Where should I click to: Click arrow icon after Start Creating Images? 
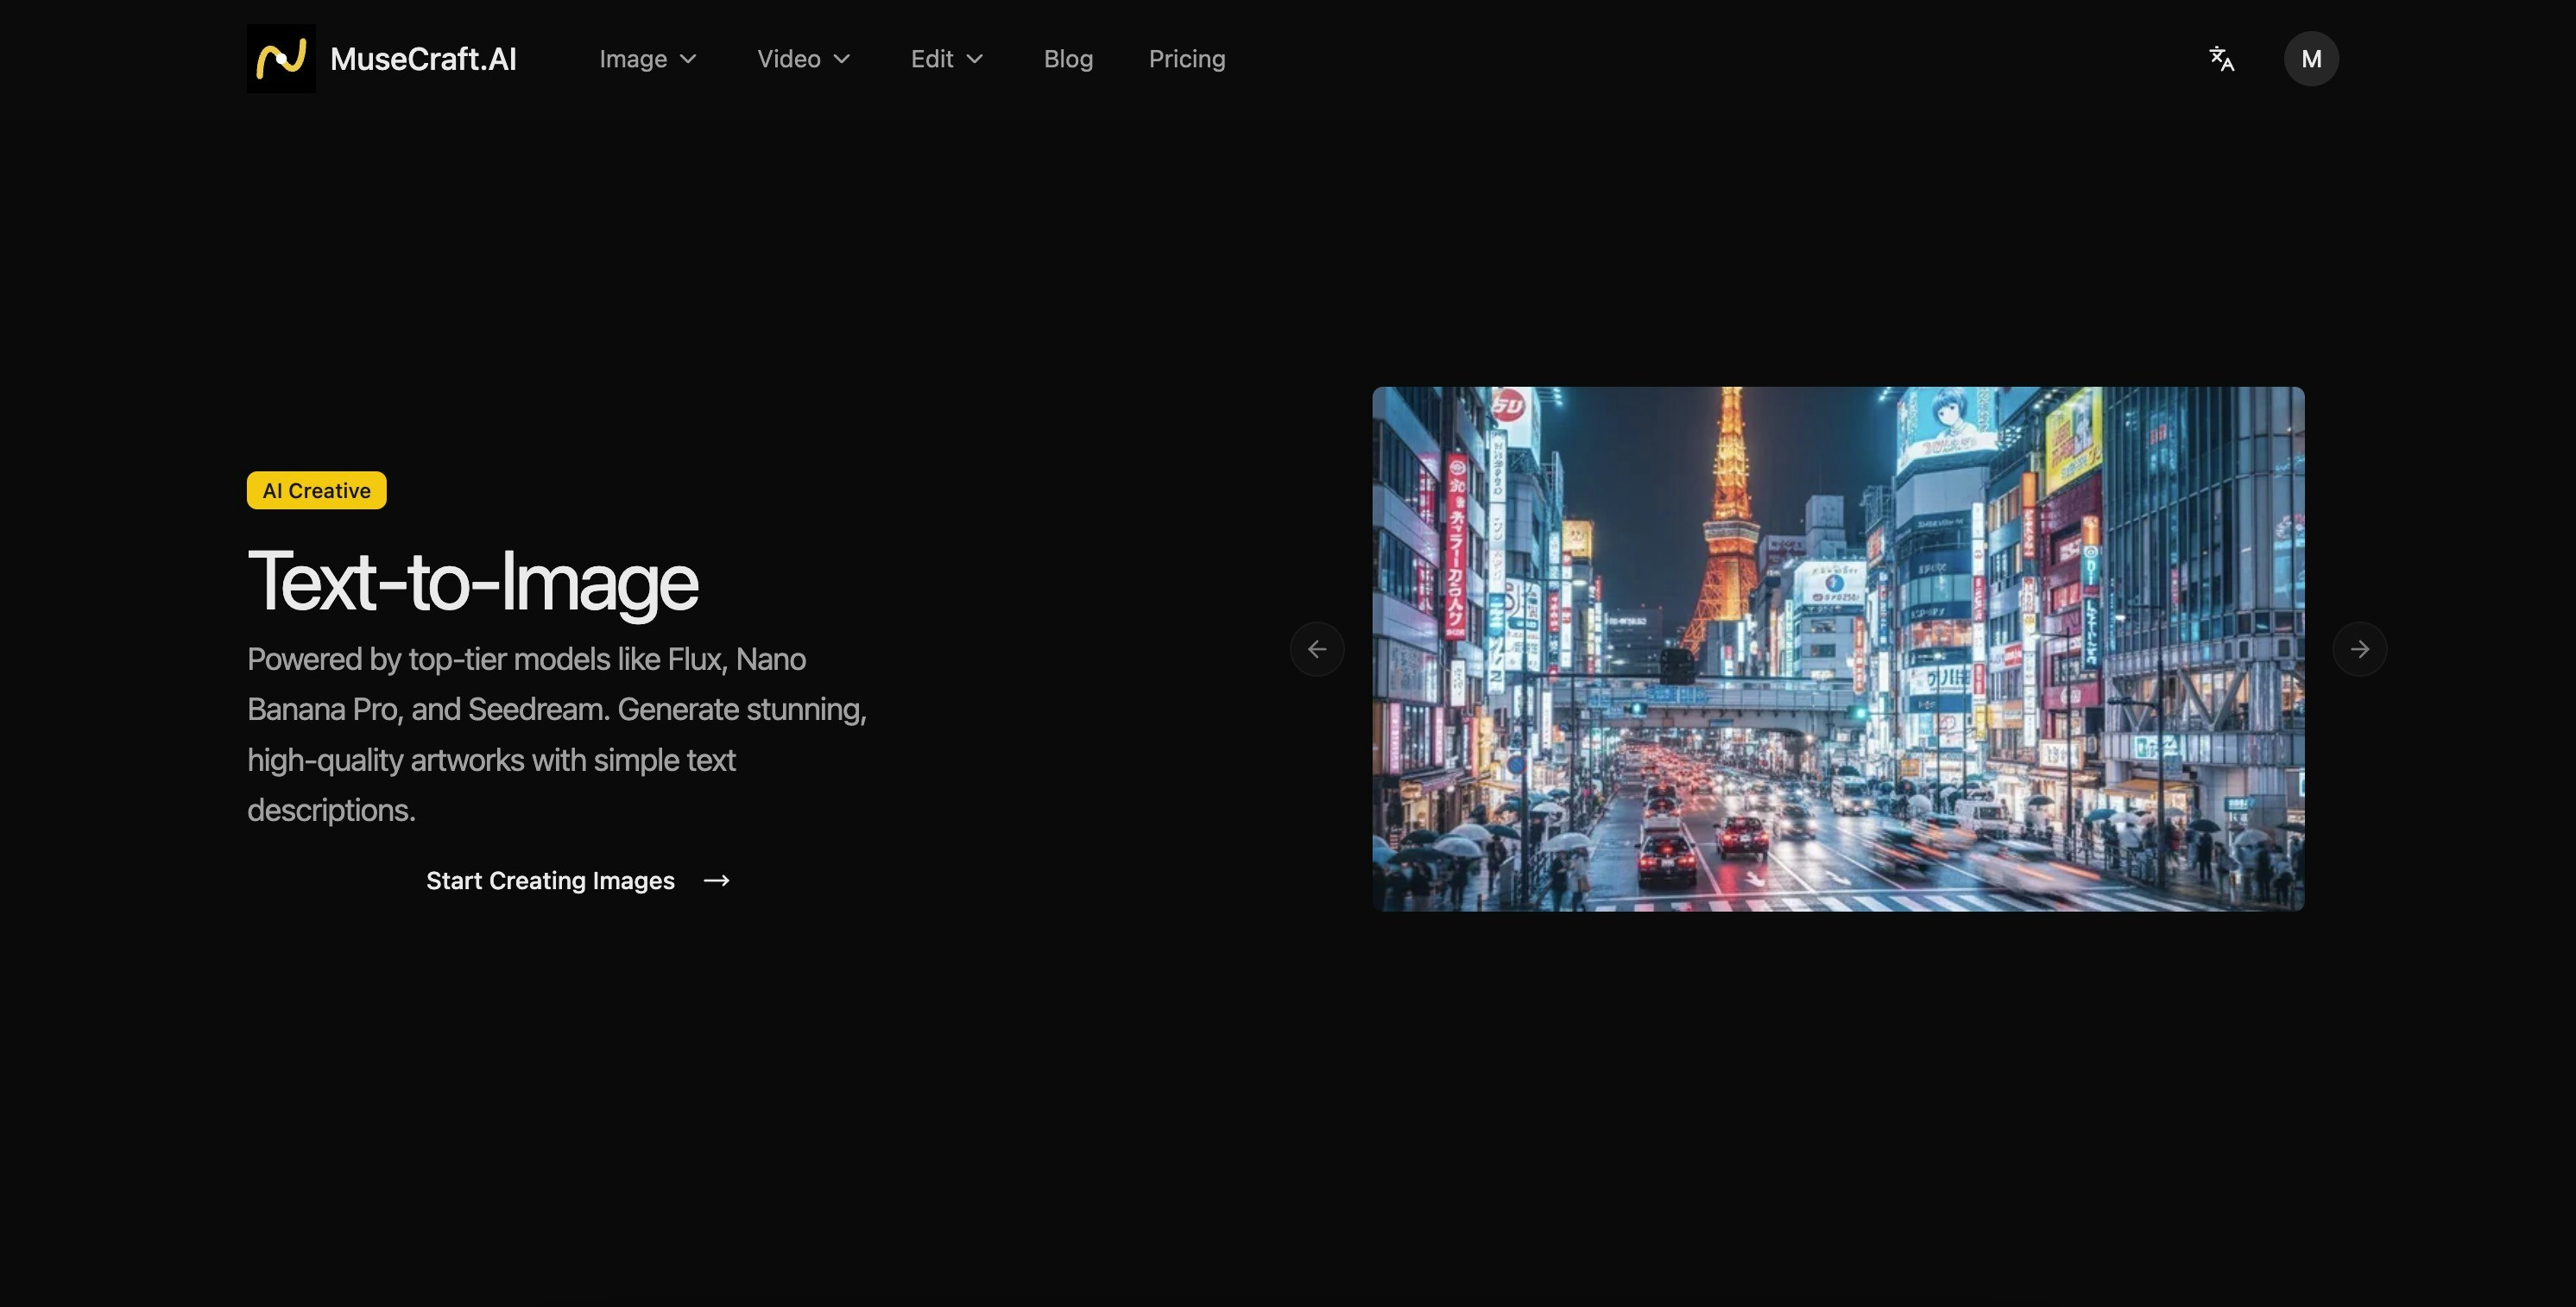pos(716,880)
